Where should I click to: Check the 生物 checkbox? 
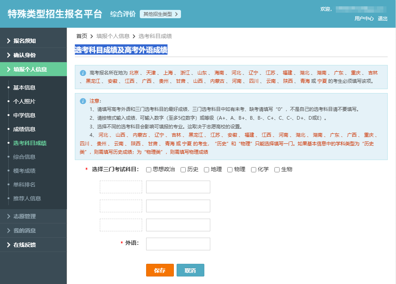pyautogui.click(x=276, y=170)
